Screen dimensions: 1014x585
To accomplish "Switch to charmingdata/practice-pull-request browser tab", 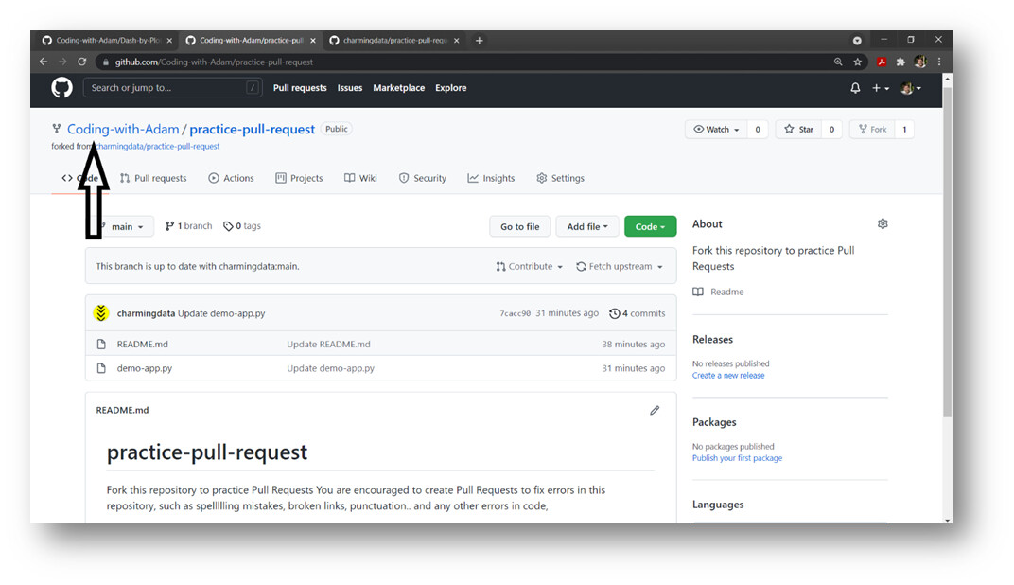I will [x=394, y=40].
